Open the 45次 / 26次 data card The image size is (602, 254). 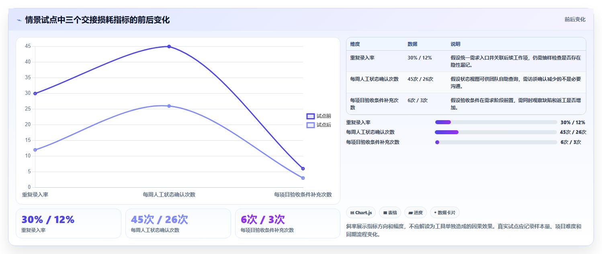tap(178, 223)
